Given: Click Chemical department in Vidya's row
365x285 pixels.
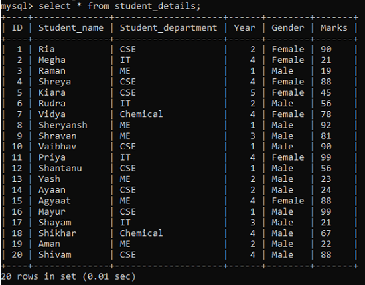Looking at the screenshot, I should coord(141,114).
